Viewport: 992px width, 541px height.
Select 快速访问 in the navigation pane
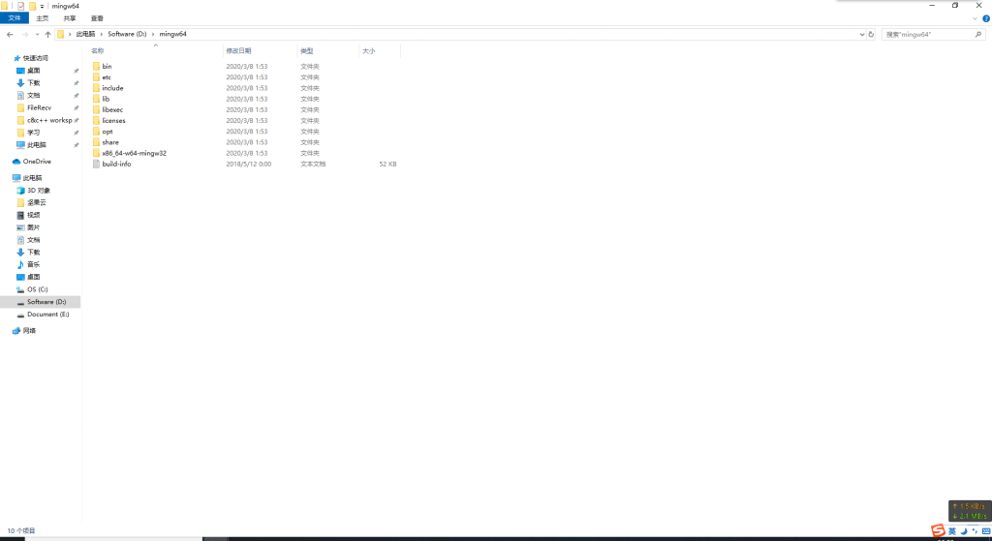pos(36,58)
